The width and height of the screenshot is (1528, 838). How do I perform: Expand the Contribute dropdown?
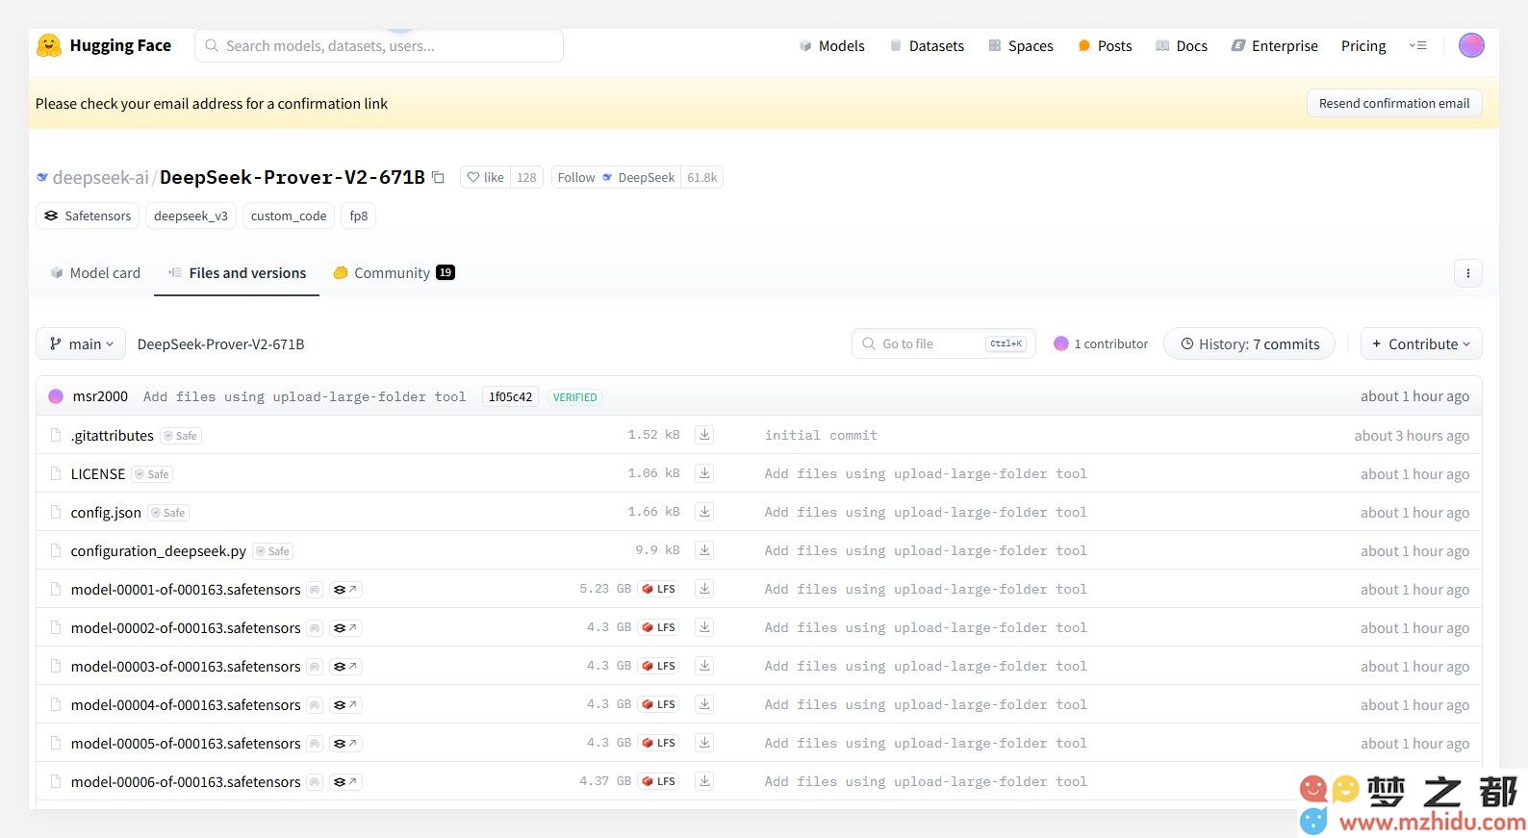(x=1421, y=343)
